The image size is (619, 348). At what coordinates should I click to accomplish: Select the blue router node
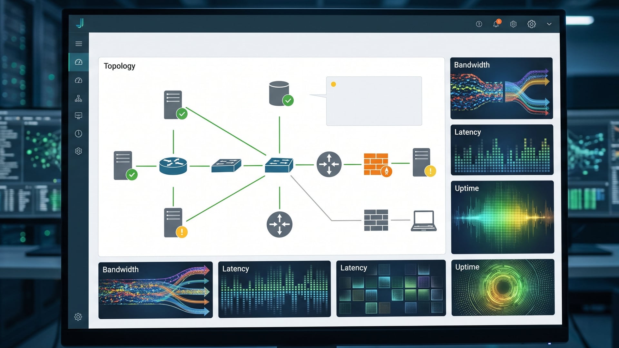[x=173, y=166]
